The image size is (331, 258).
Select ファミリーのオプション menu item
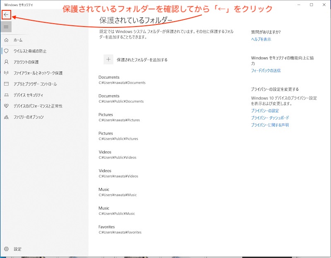coord(29,117)
